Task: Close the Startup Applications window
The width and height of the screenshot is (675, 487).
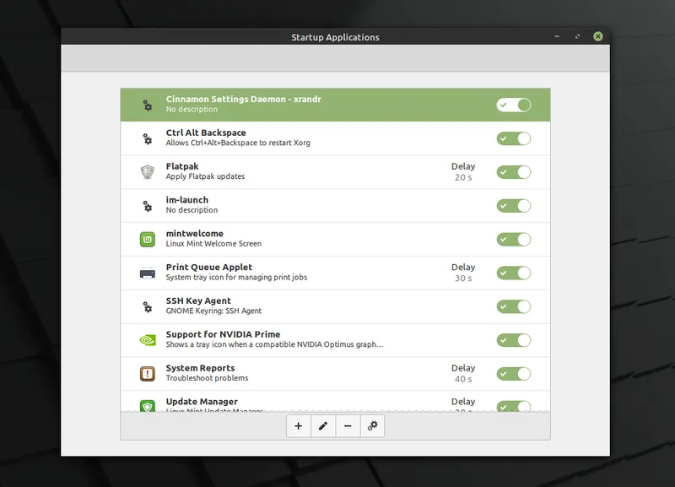Action: 598,36
